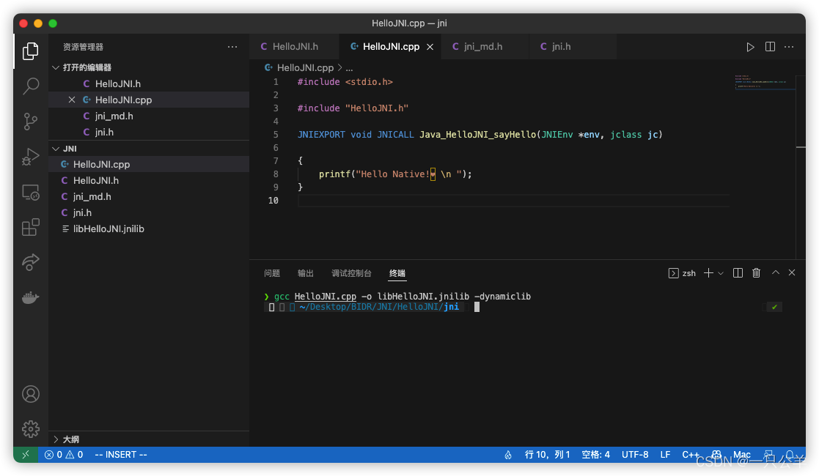This screenshot has width=819, height=476.
Task: Open the 问题 problems panel tab
Action: click(x=271, y=273)
